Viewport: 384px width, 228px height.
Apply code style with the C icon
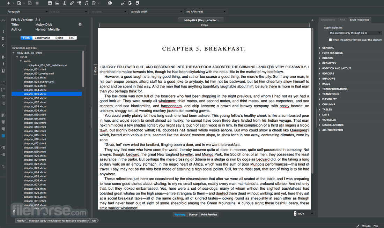pos(3,45)
